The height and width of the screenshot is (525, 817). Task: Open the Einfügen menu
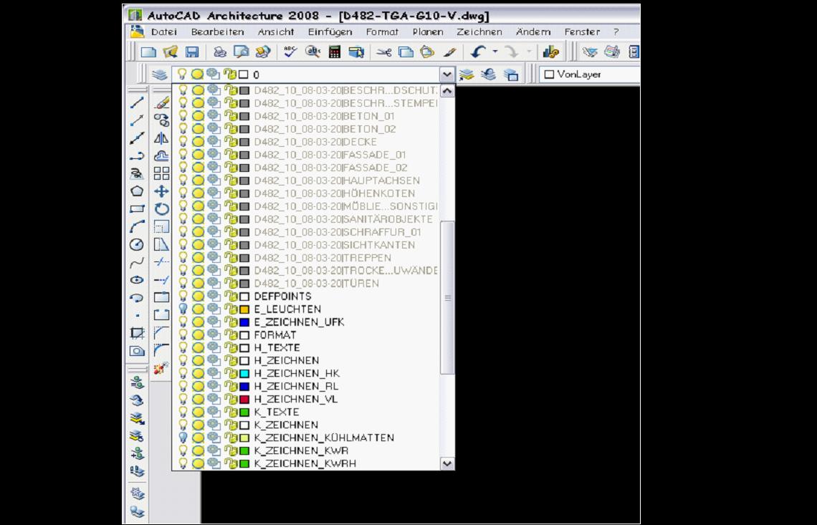tap(330, 32)
